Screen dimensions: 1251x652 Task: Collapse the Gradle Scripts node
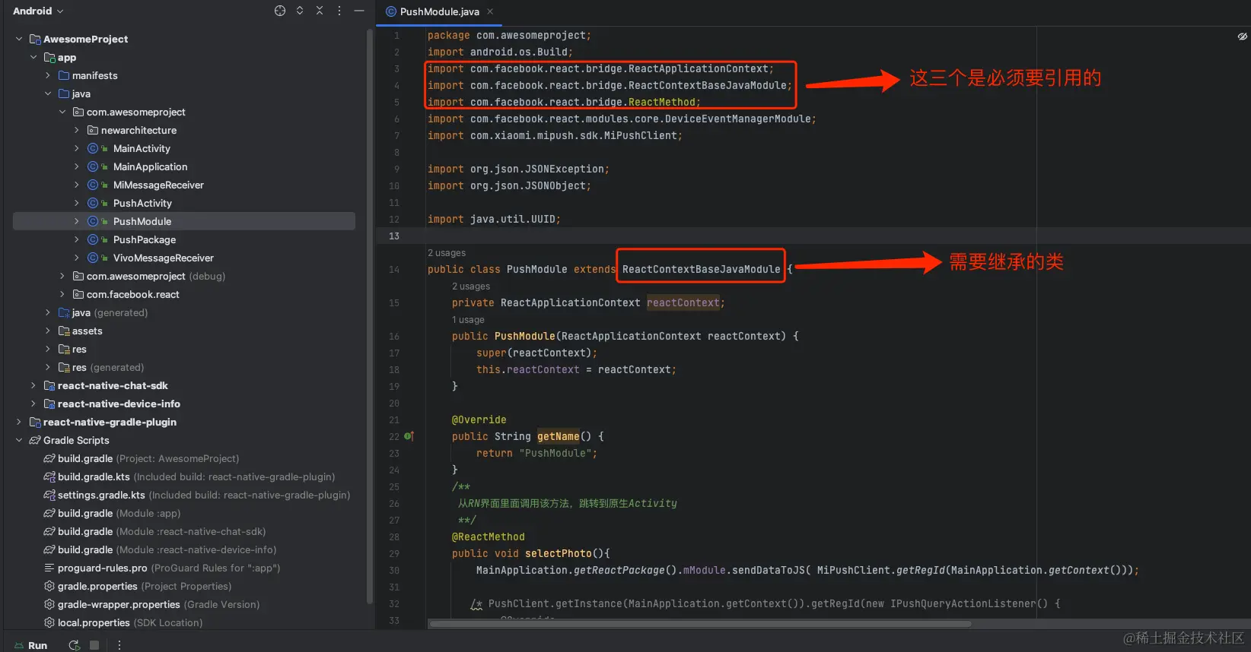[19, 440]
